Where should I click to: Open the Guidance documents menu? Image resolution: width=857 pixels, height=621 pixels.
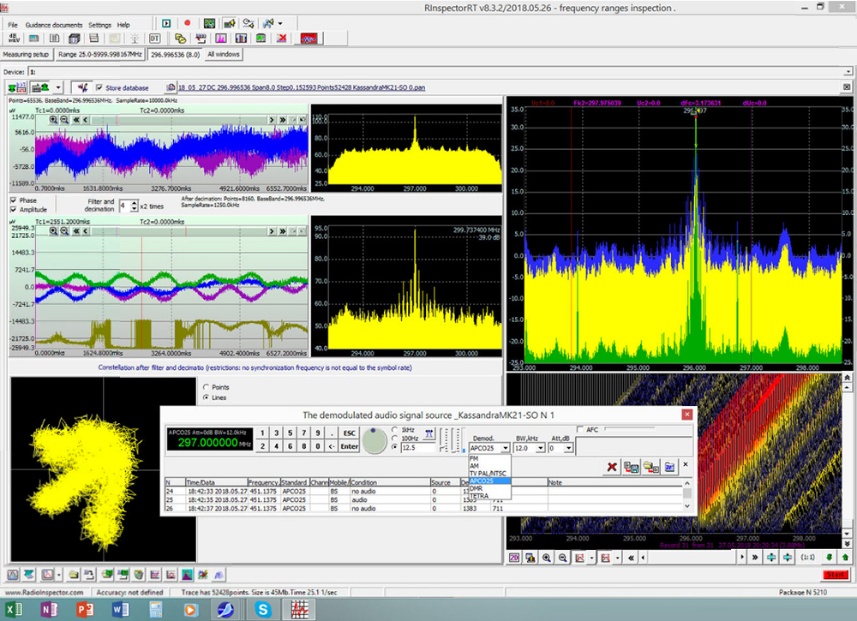pyautogui.click(x=53, y=26)
